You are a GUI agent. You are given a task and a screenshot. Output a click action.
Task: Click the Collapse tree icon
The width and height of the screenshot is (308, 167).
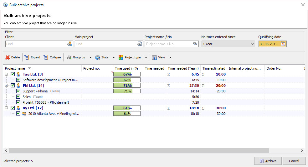coord(46,57)
